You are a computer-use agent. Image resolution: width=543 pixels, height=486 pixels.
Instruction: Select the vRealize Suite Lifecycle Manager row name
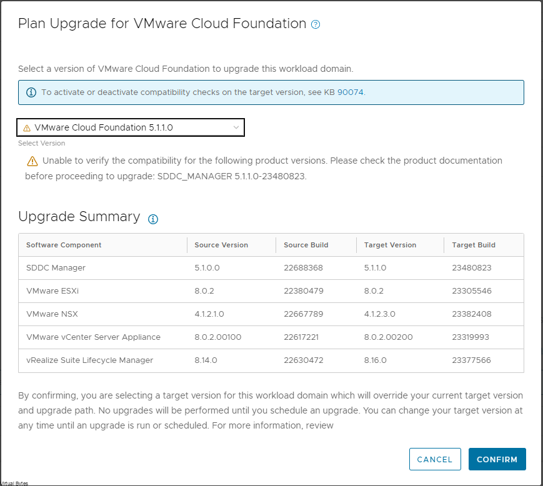click(x=89, y=360)
